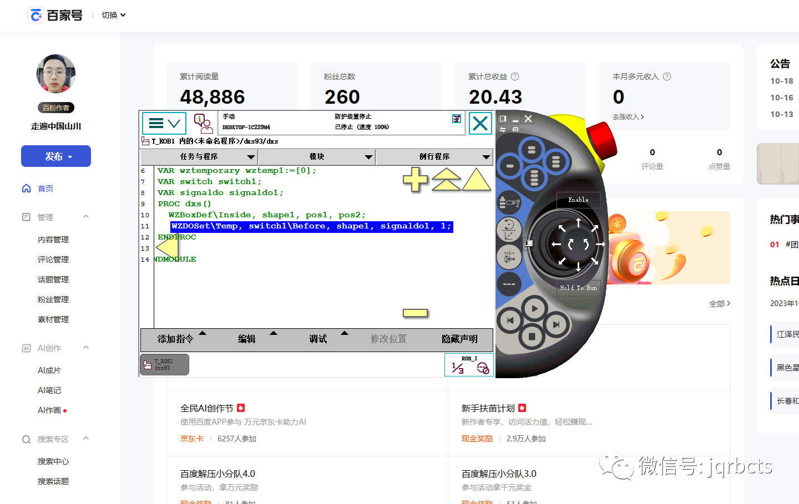Click the joystick down arrow
Viewport: 799px width, 504px height.
[578, 266]
